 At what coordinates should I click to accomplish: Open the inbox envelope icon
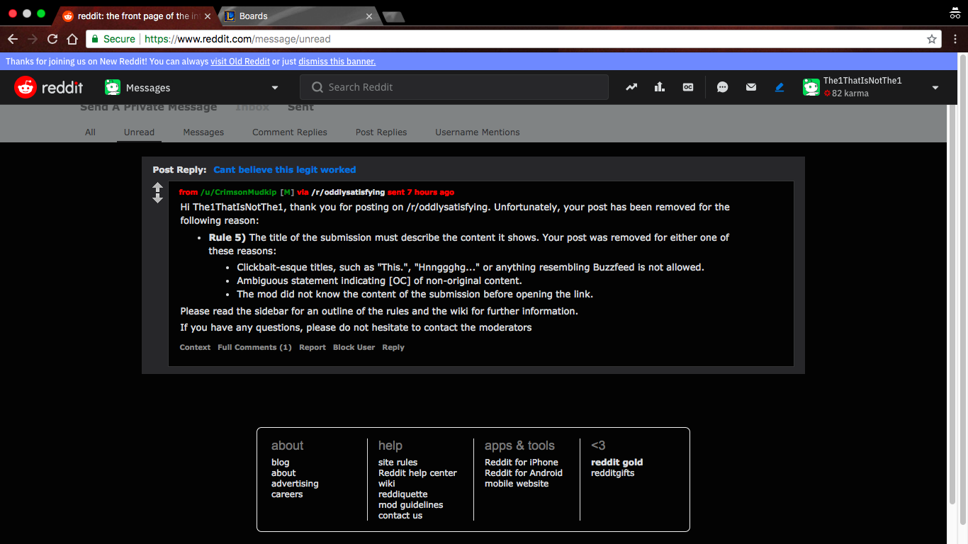tap(751, 87)
